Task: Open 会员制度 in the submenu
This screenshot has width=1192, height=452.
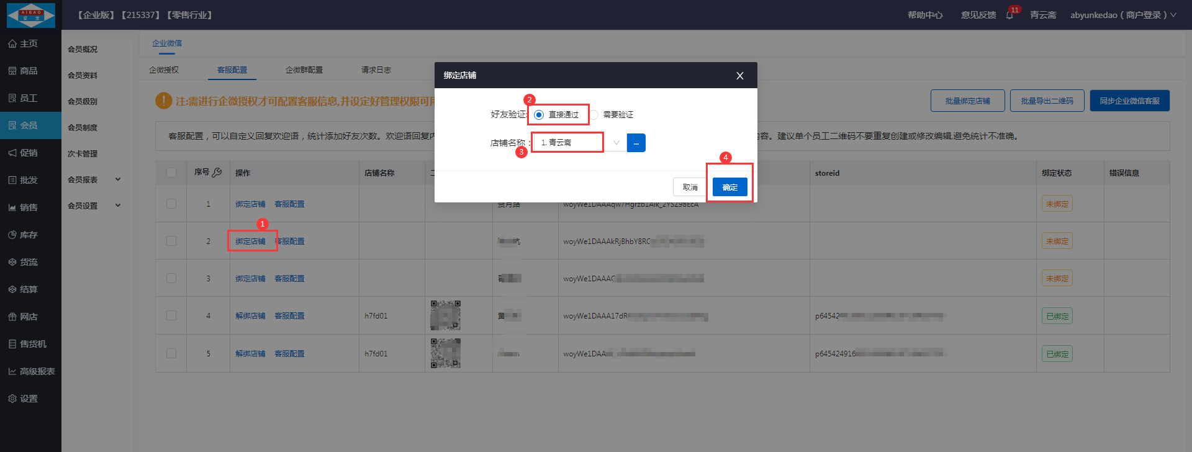Action: tap(83, 127)
